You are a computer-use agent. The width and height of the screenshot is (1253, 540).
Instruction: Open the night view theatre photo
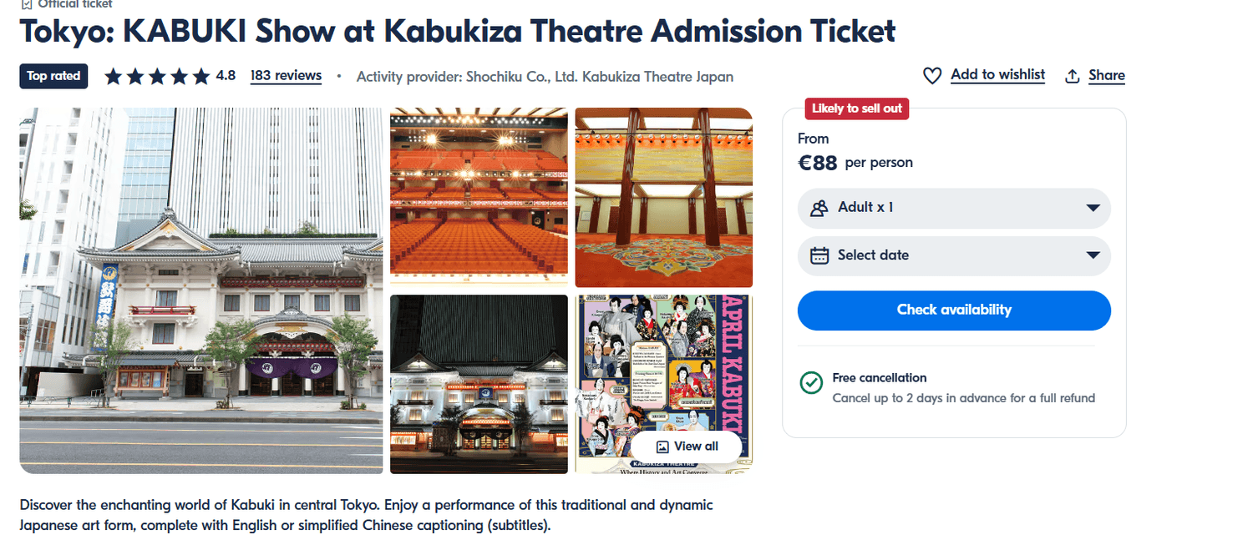click(479, 384)
